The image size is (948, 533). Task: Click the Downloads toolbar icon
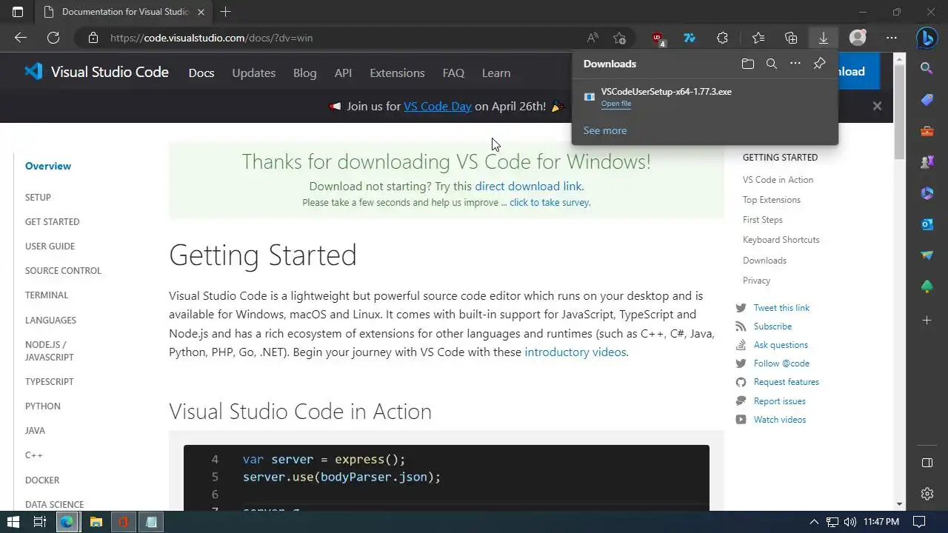click(823, 38)
